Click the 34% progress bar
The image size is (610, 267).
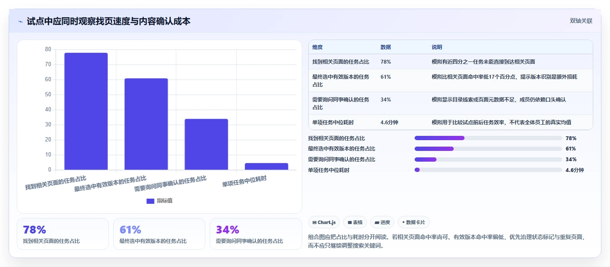pyautogui.click(x=488, y=160)
